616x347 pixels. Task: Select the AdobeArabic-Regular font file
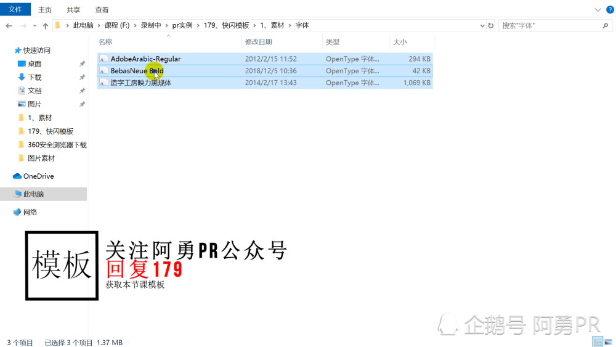click(x=265, y=59)
